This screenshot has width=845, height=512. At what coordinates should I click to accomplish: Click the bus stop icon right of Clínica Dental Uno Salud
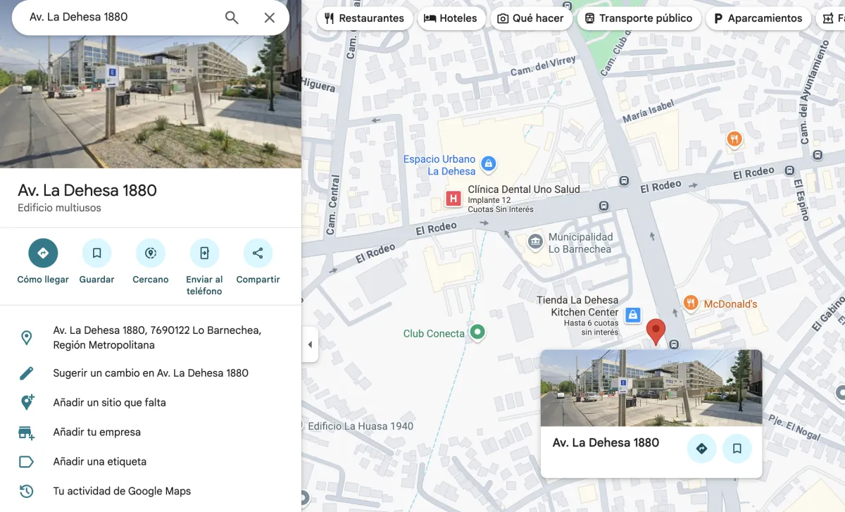(603, 206)
